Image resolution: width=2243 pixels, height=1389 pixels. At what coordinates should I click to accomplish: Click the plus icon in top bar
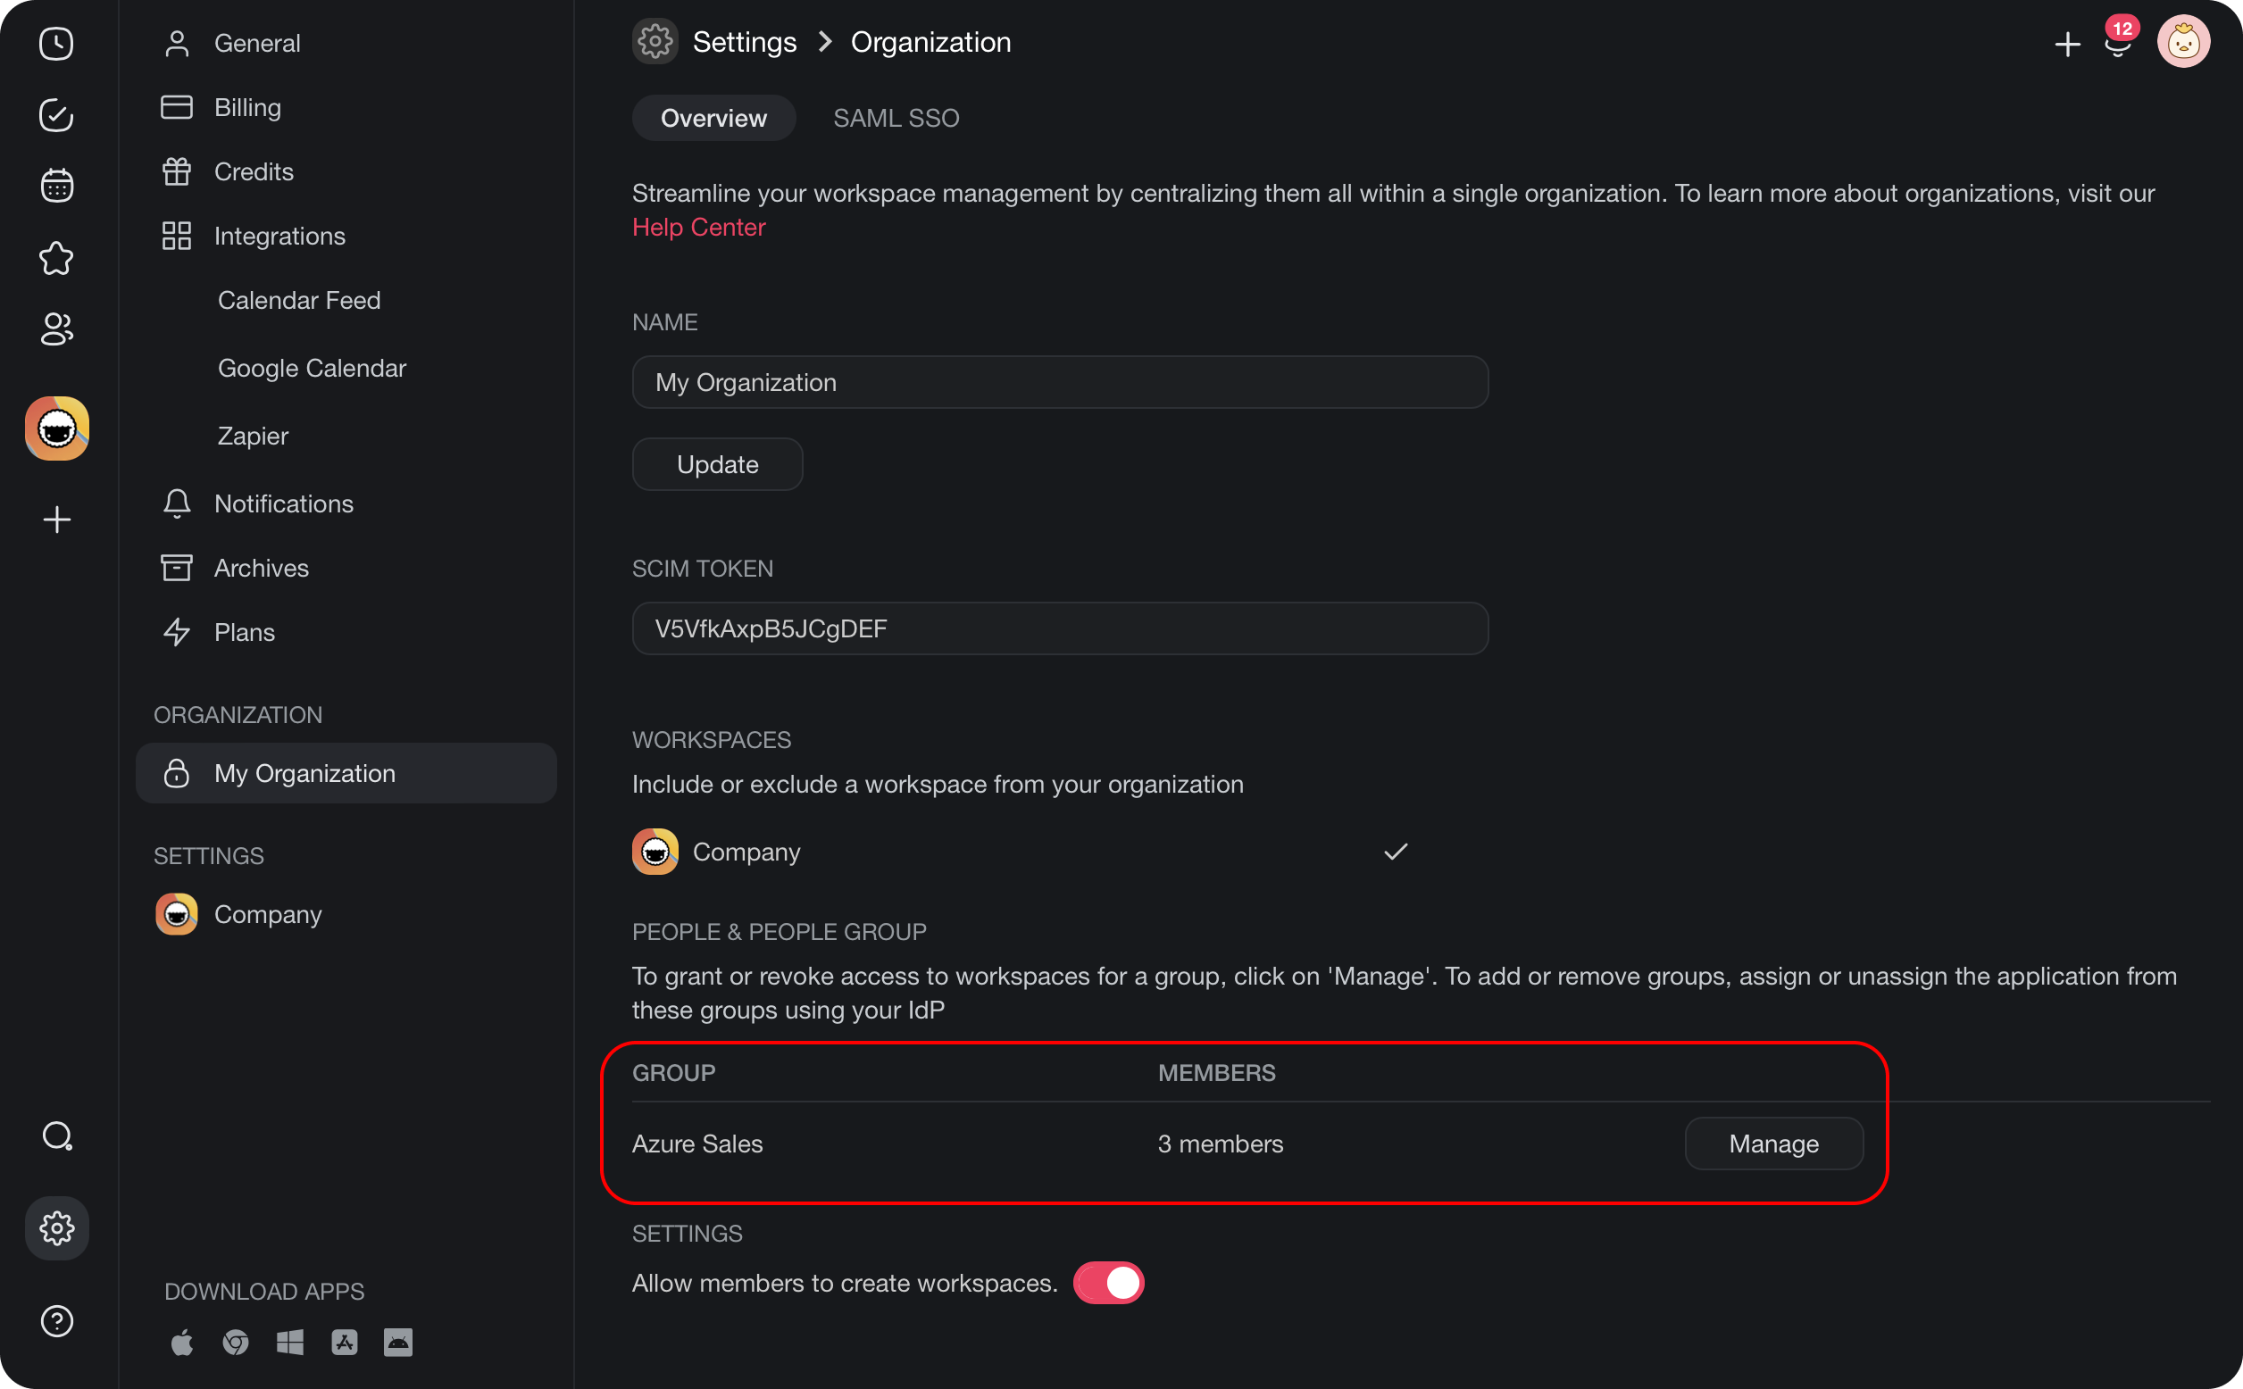click(2067, 44)
